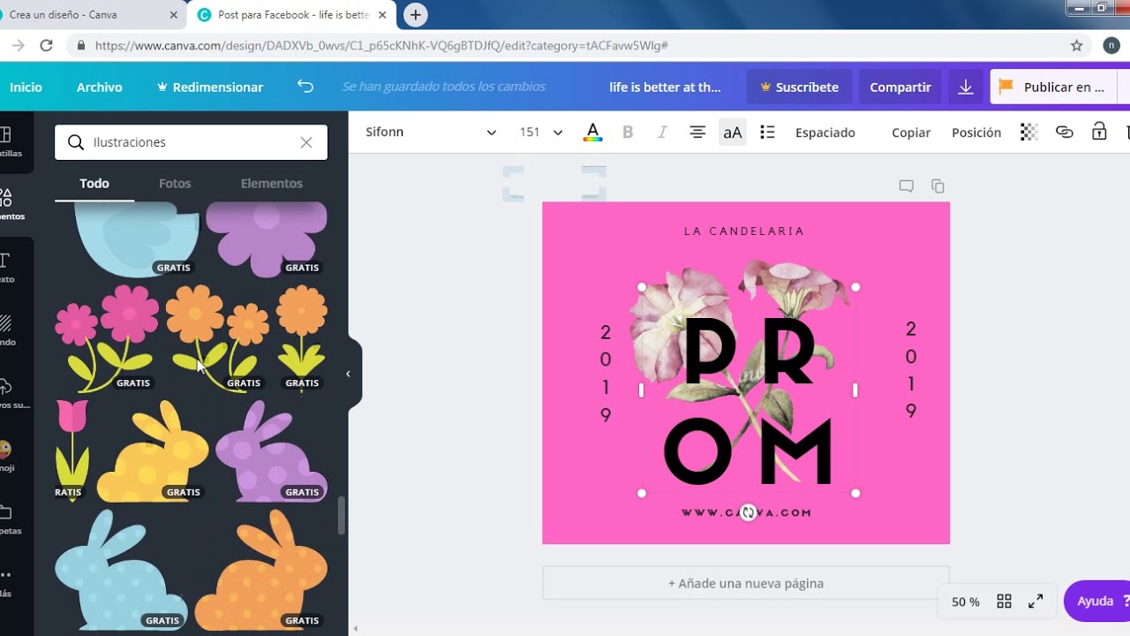Click the undo arrow icon

click(305, 87)
